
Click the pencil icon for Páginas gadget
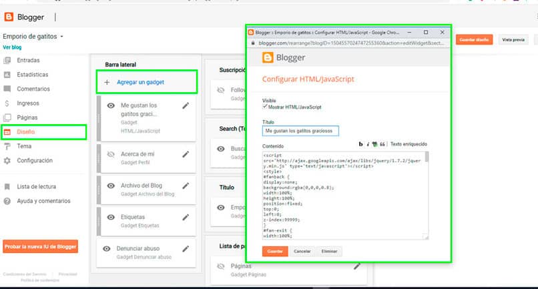[357, 266]
